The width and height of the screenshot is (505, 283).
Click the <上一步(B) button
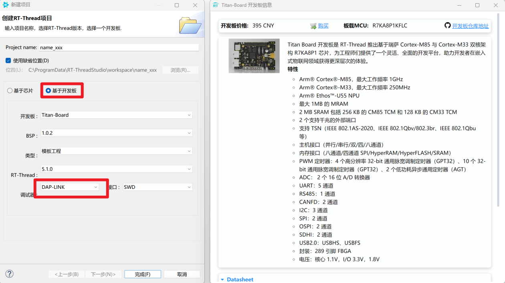pyautogui.click(x=67, y=274)
